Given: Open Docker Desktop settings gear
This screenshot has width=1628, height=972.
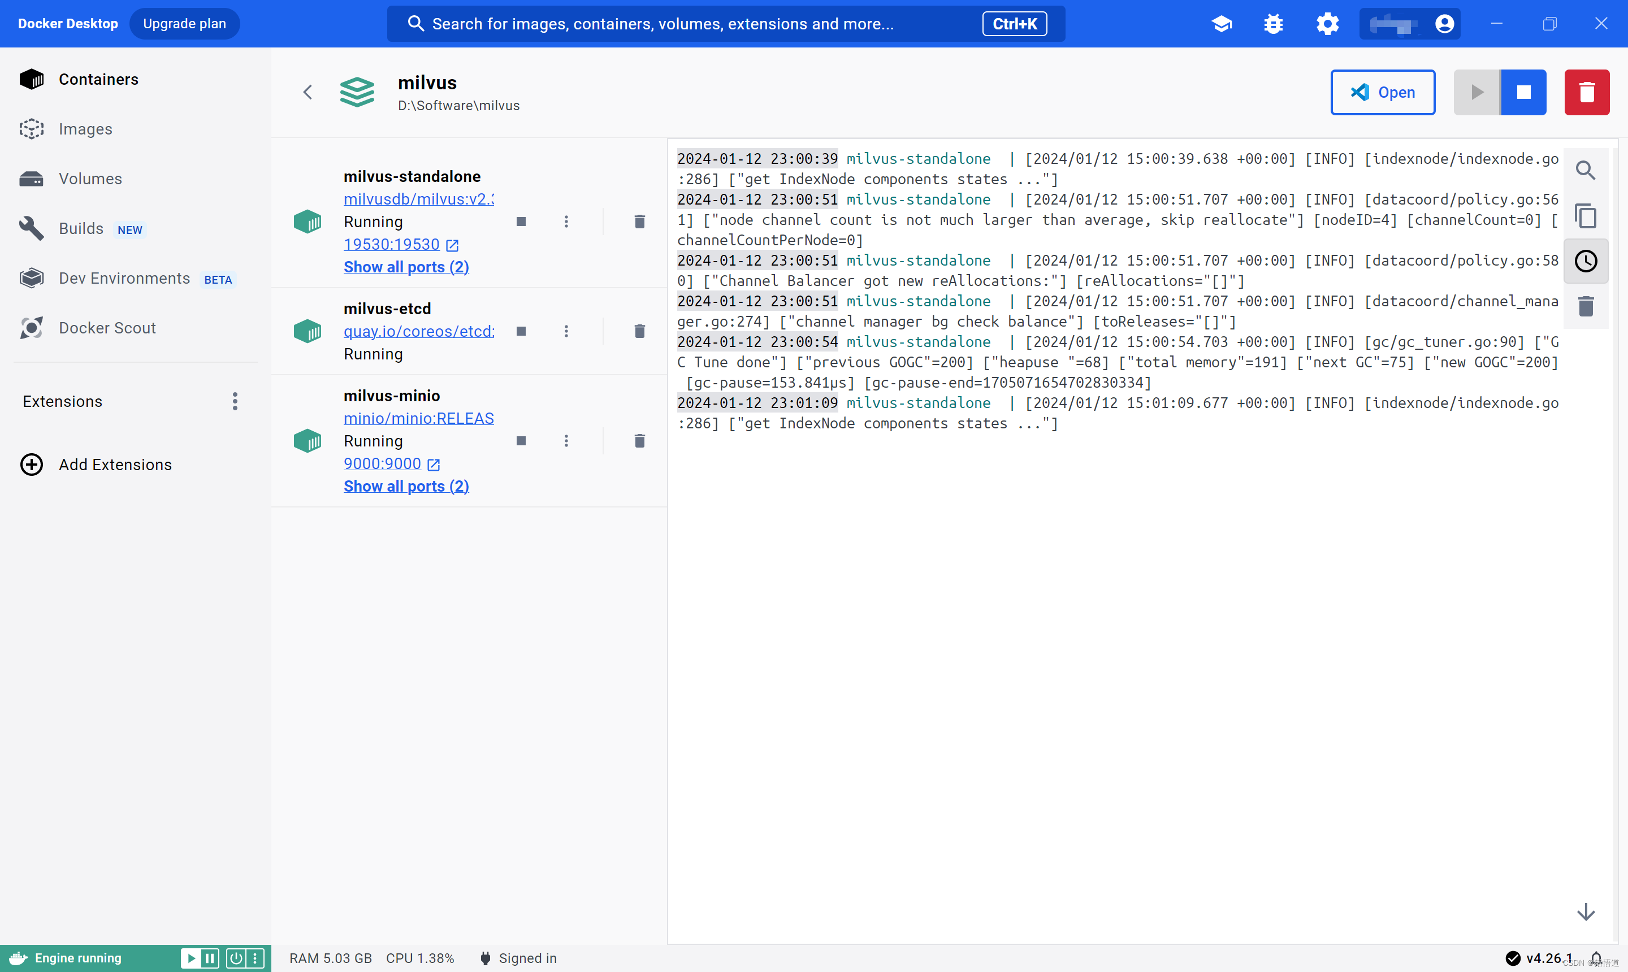Looking at the screenshot, I should [x=1327, y=24].
